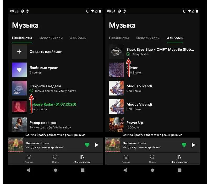
Task: Tap the offline-mode banner on right phone
Action: tap(152, 135)
